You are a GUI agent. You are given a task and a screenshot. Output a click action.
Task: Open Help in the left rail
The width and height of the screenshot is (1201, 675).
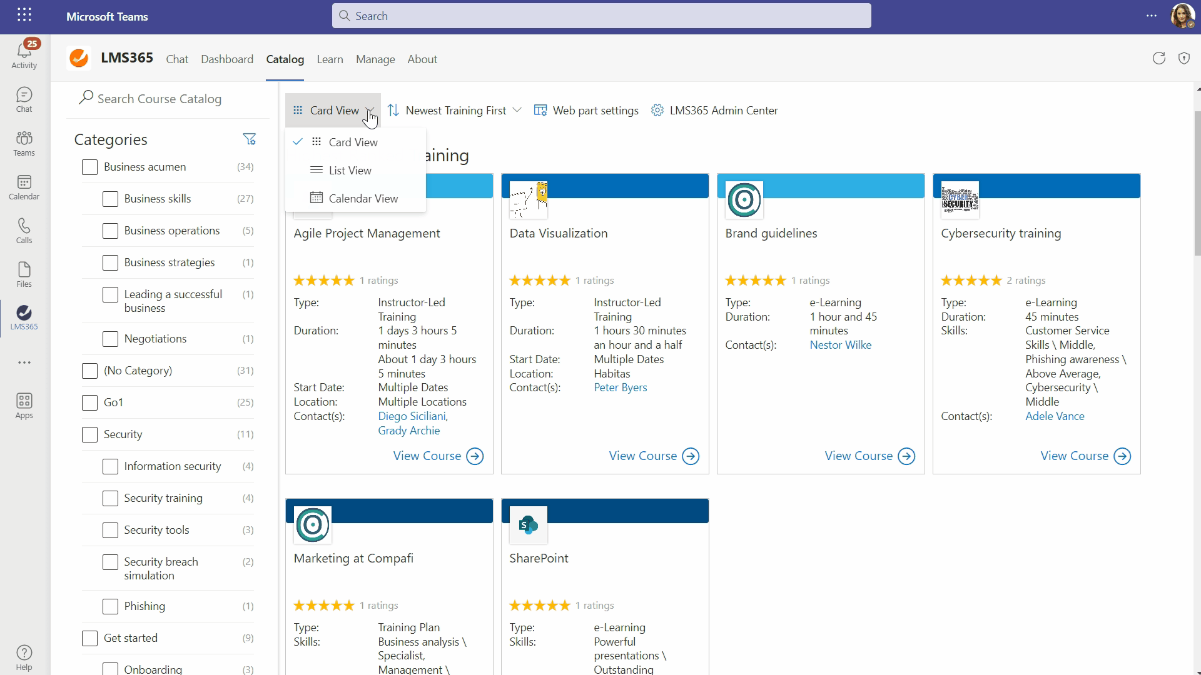[24, 657]
